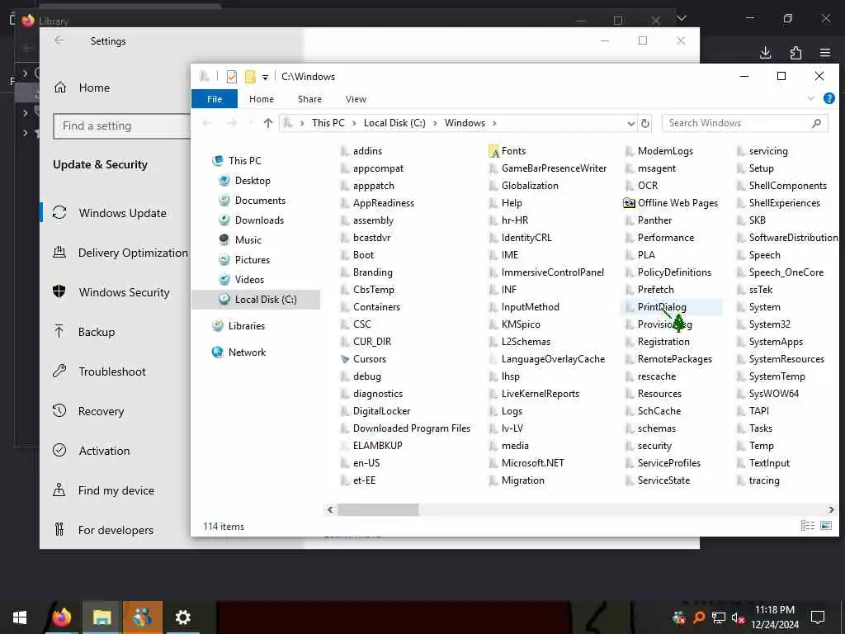Expand the chevron after Windows in breadcrumb

(x=494, y=124)
